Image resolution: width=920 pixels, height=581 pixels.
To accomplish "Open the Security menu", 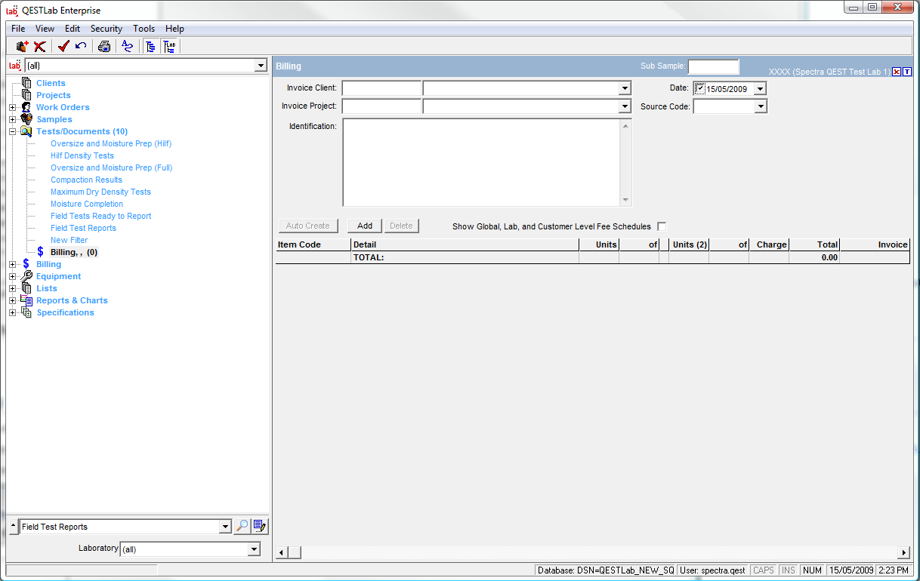I will point(106,29).
